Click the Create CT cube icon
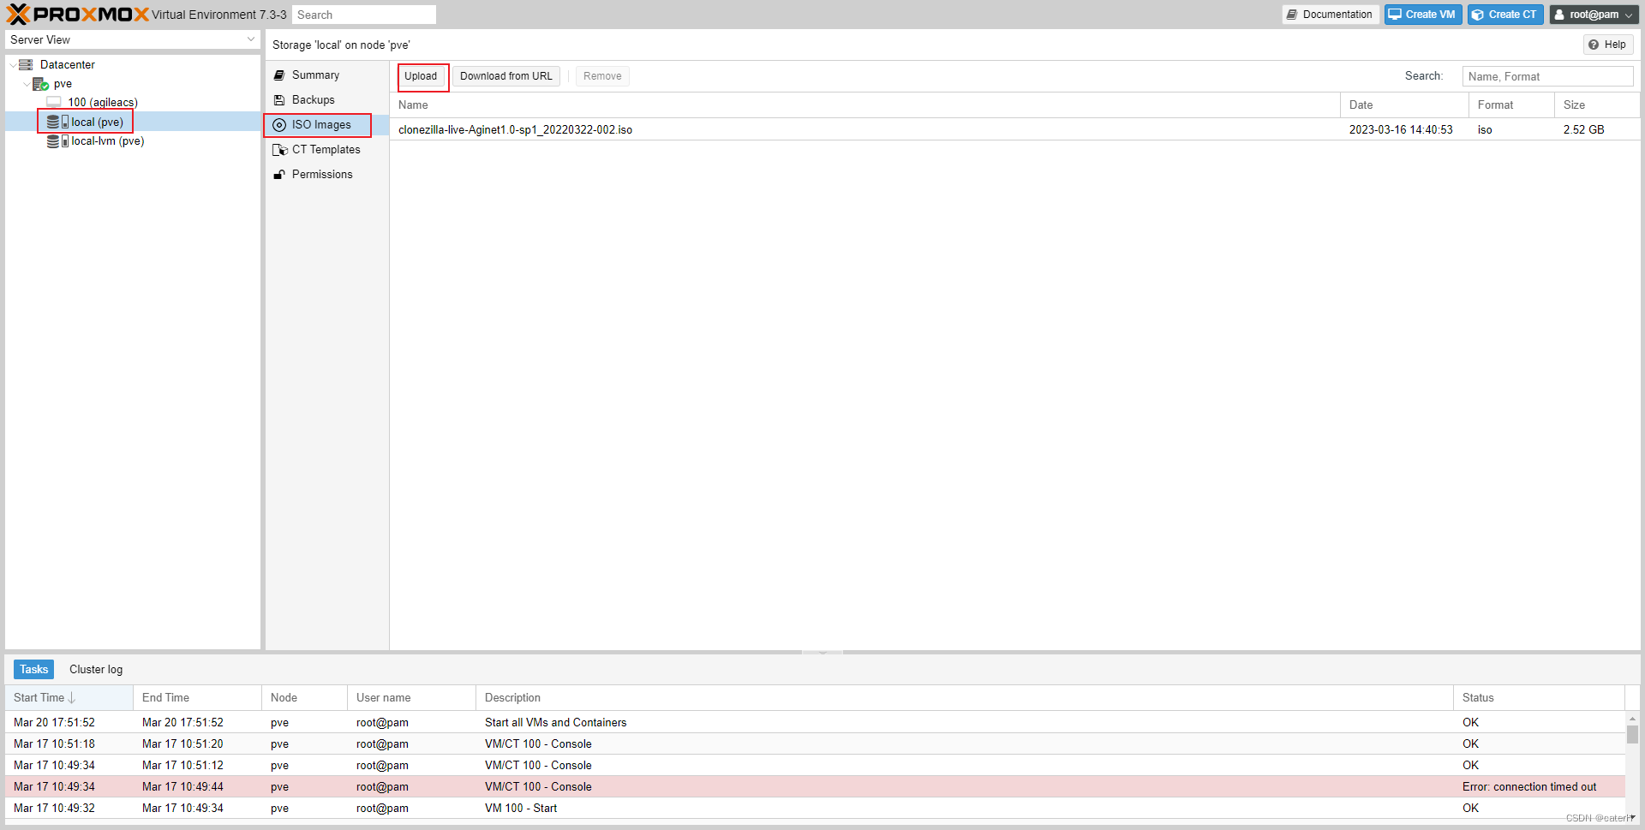Image resolution: width=1645 pixels, height=830 pixels. coord(1478,15)
